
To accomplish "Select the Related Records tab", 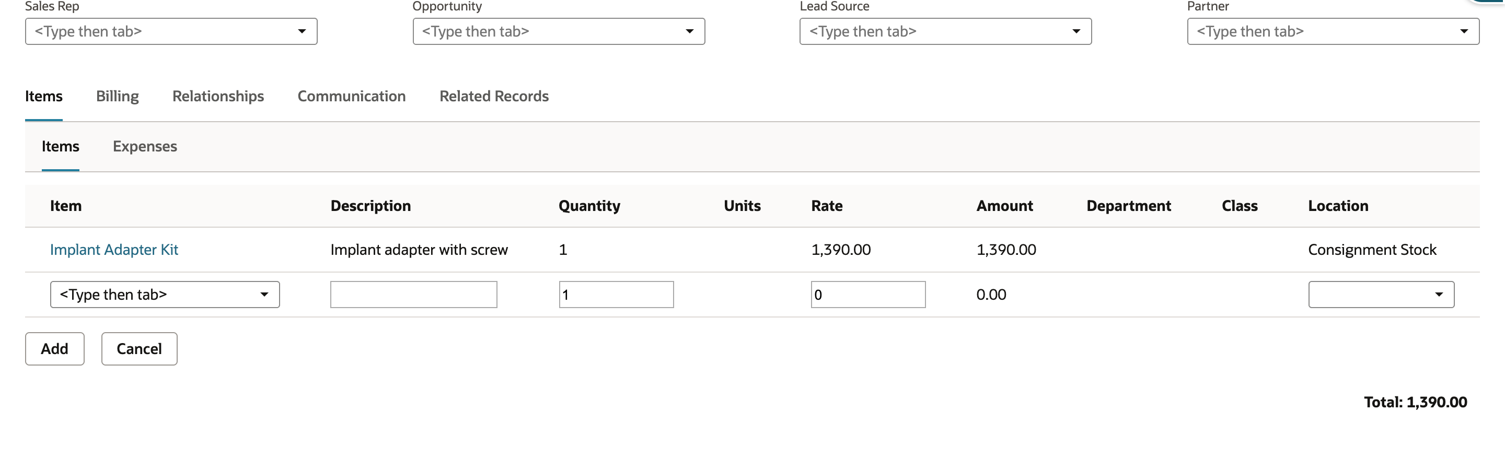I will coord(494,96).
